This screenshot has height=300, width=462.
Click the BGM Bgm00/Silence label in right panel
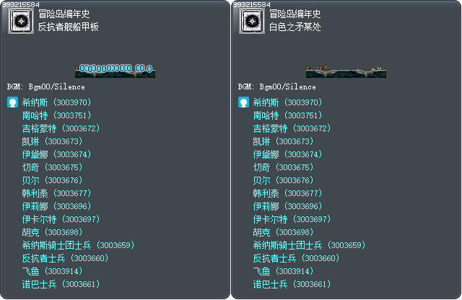pyautogui.click(x=277, y=87)
